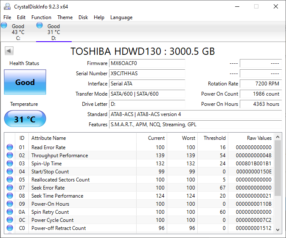The width and height of the screenshot is (286, 238).
Task: Click the D: drive status indicator circle
Action: (x=39, y=25)
